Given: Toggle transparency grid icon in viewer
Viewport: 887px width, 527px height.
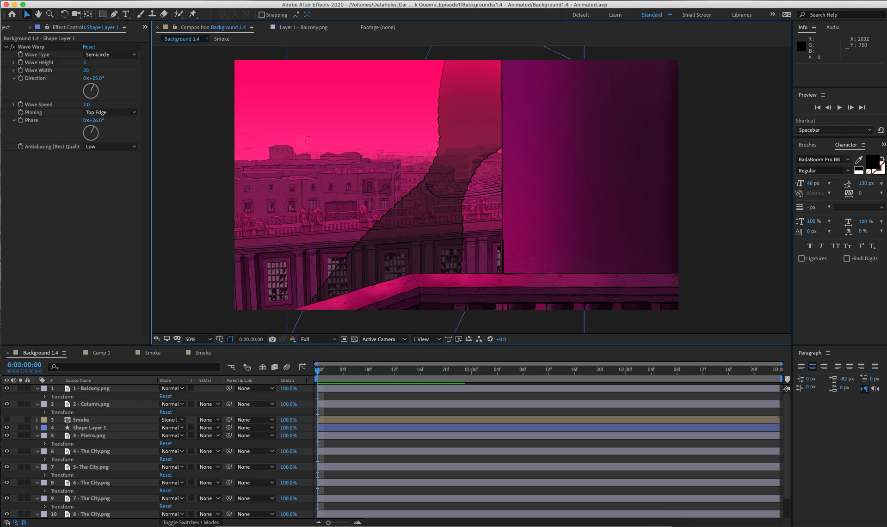Looking at the screenshot, I should (x=354, y=339).
